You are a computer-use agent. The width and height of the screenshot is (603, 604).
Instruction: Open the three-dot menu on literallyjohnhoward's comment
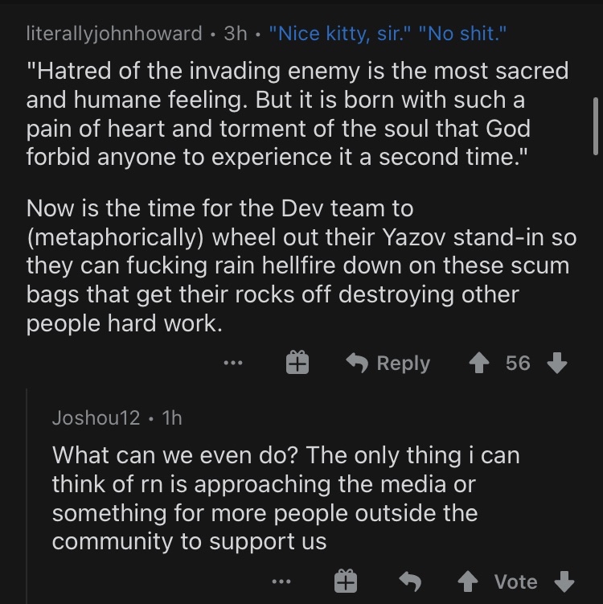(x=233, y=363)
